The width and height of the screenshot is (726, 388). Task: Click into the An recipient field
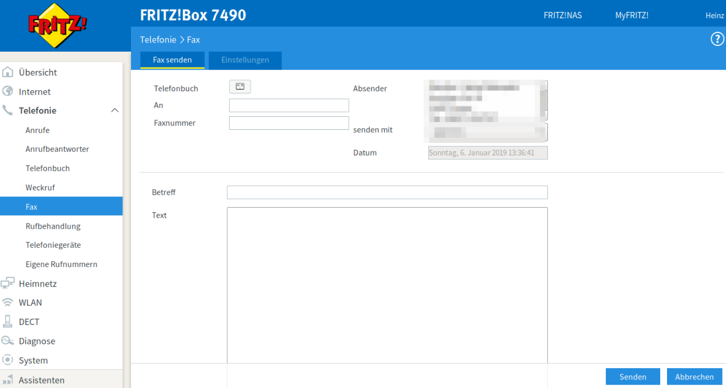(289, 106)
